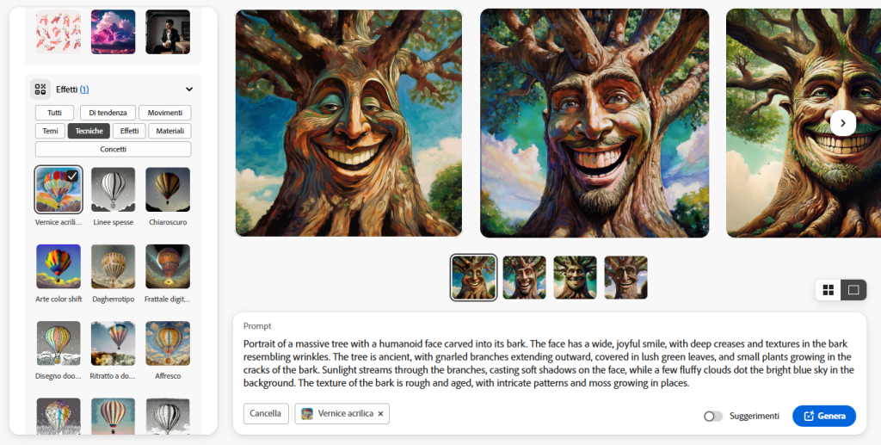Viewport: 881px width, 445px height.
Task: Pick the Arte color shift effect
Action: pyautogui.click(x=59, y=267)
